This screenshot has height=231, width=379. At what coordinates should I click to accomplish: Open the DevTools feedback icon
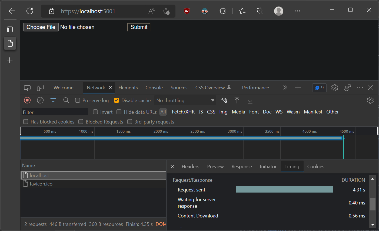pyautogui.click(x=348, y=88)
